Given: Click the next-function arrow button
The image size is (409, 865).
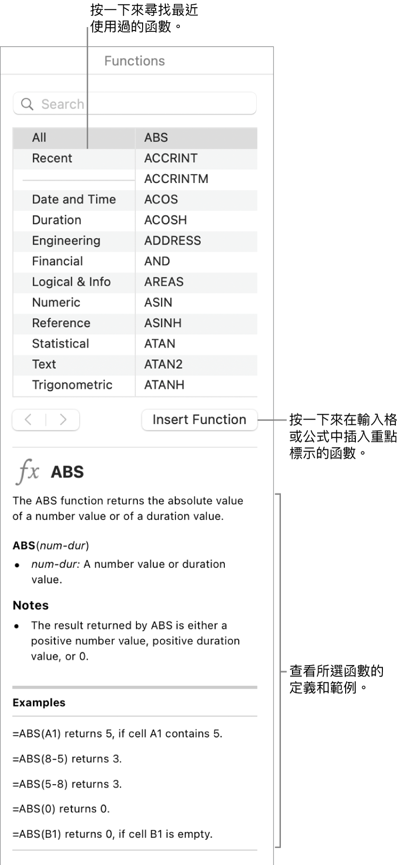Looking at the screenshot, I should click(63, 420).
